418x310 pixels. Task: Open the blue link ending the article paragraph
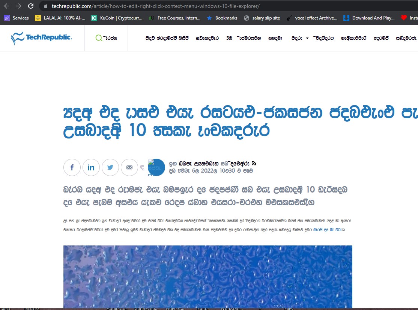(329, 230)
